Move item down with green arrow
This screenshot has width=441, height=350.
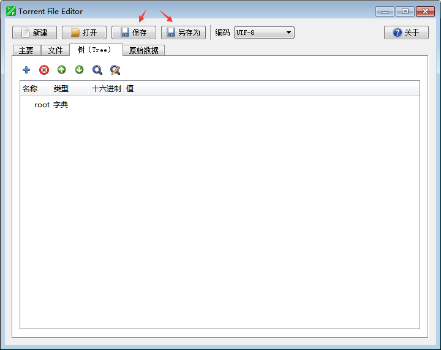click(79, 69)
